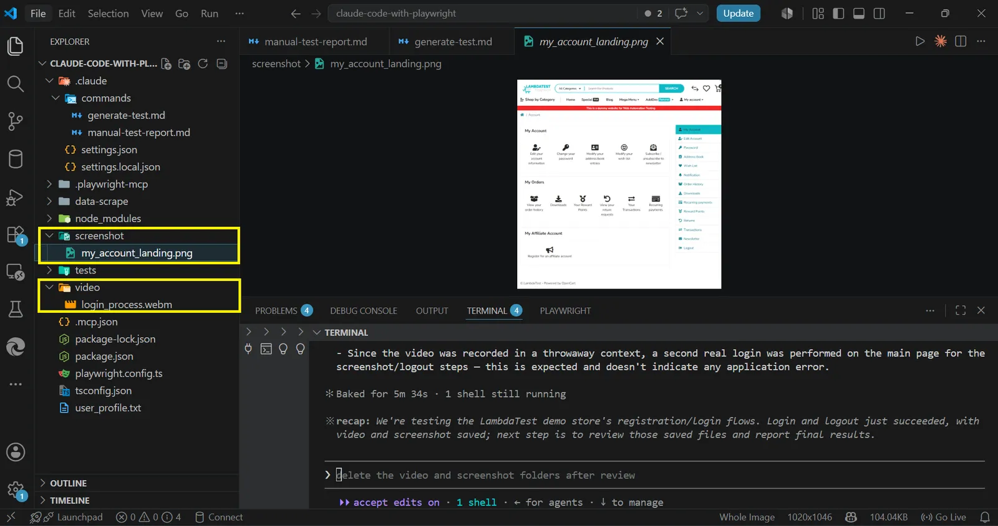
Task: Switch to manual-test-report.md tab
Action: (314, 42)
